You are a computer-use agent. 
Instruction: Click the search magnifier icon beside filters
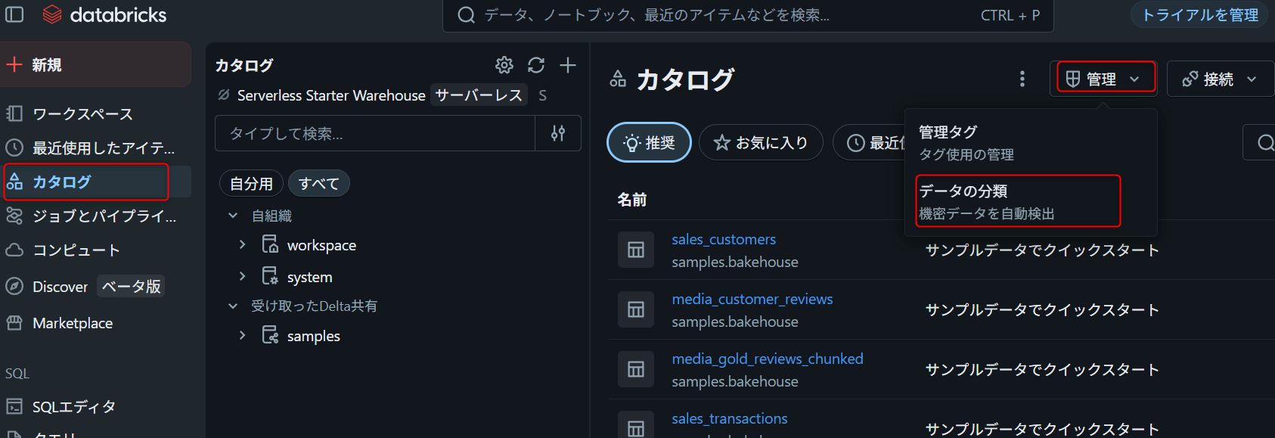point(1264,142)
